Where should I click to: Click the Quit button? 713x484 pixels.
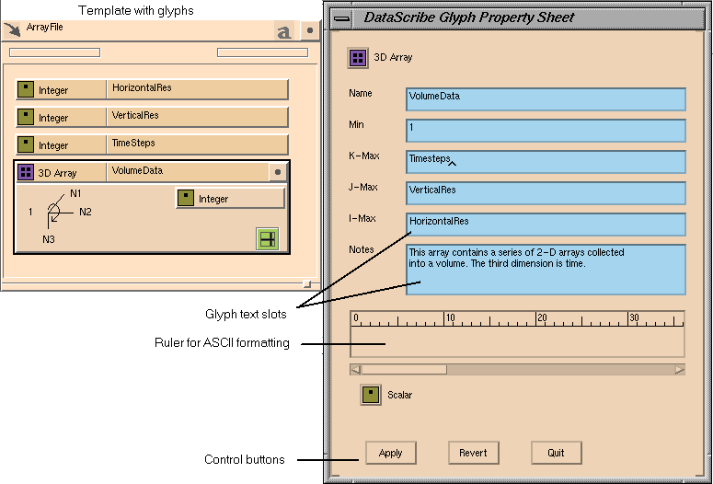tap(556, 453)
